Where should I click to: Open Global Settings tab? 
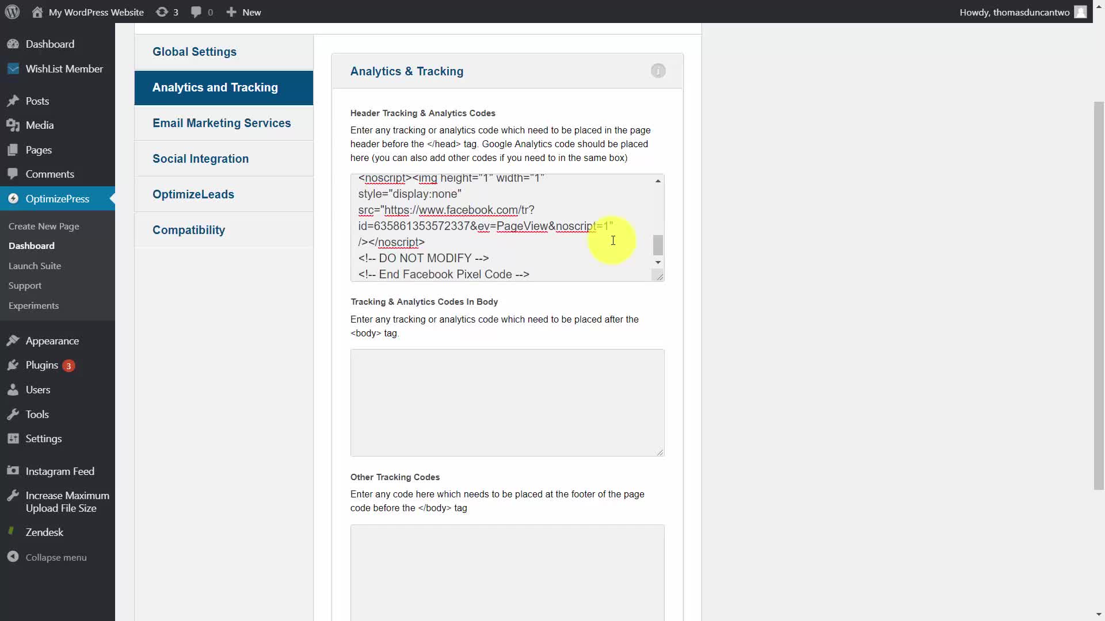pos(224,52)
